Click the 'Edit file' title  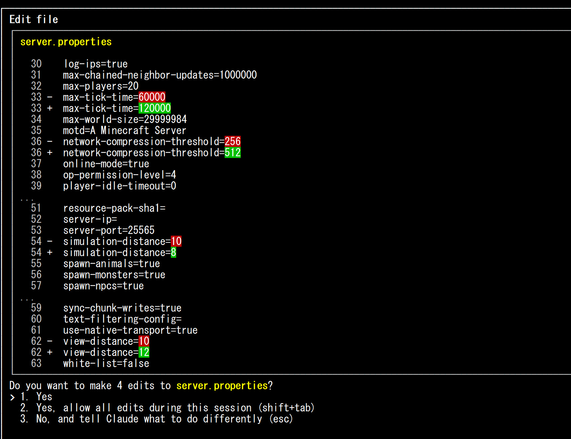pos(34,19)
